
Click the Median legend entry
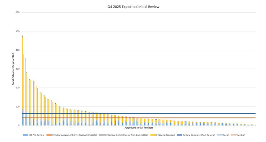point(239,135)
